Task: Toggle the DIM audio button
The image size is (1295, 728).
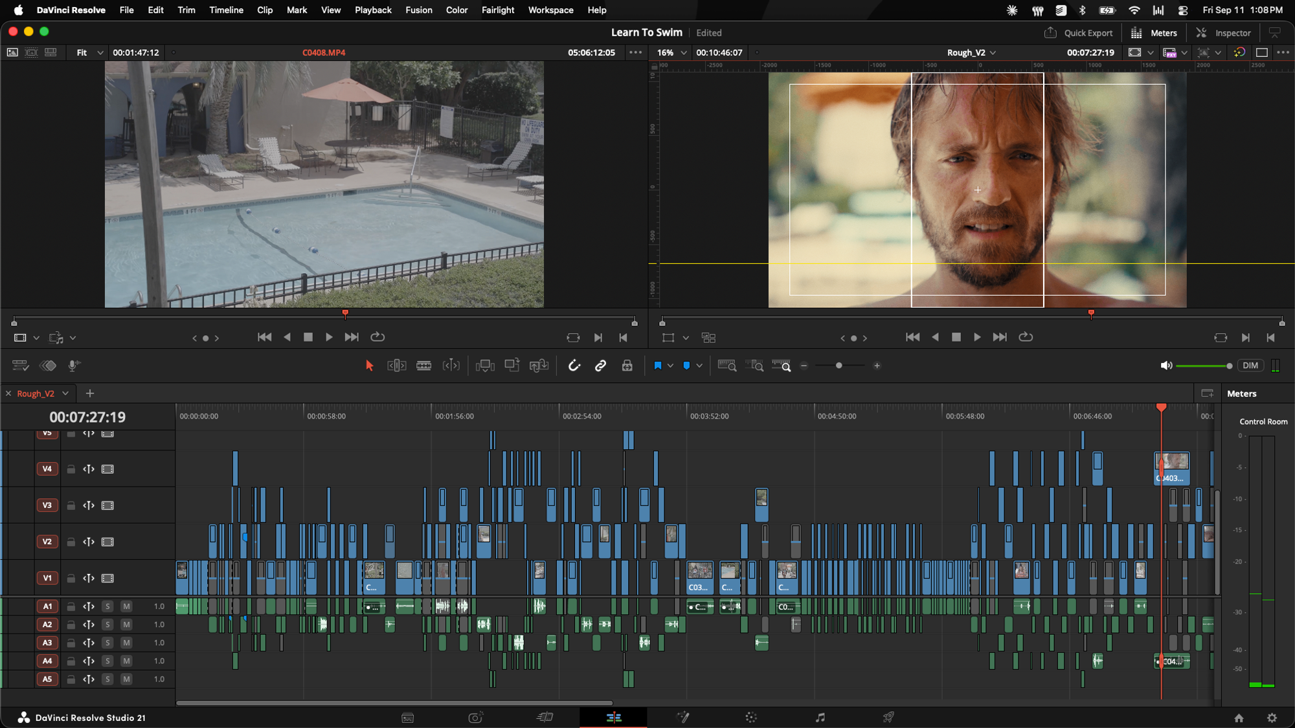Action: 1250,366
